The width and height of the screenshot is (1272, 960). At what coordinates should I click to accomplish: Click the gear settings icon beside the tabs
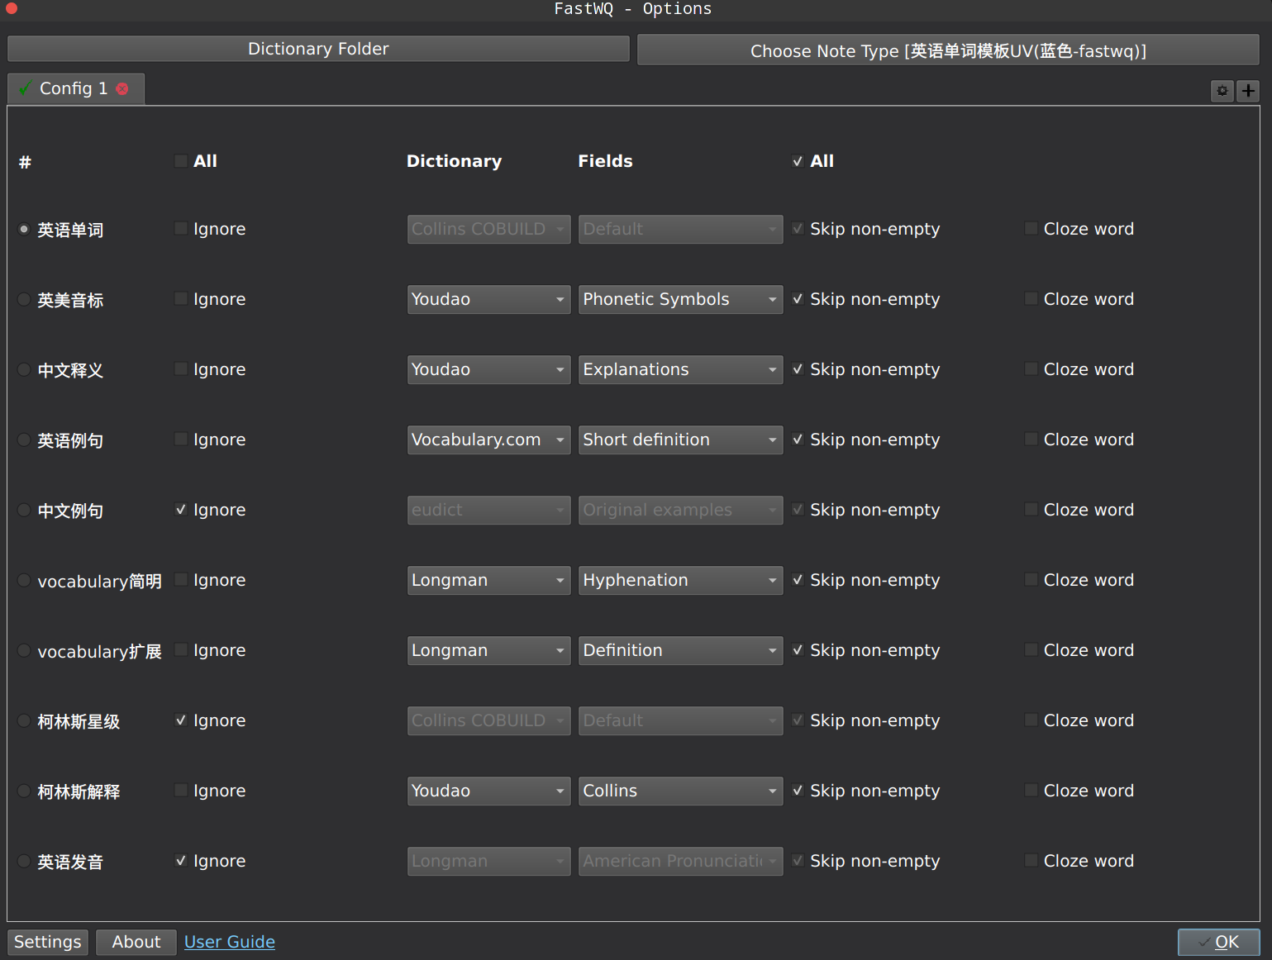click(1222, 91)
